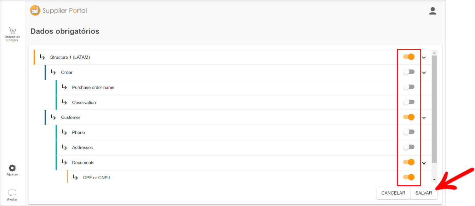The height and width of the screenshot is (206, 475).
Task: Click the CANCELAR button
Action: click(393, 193)
